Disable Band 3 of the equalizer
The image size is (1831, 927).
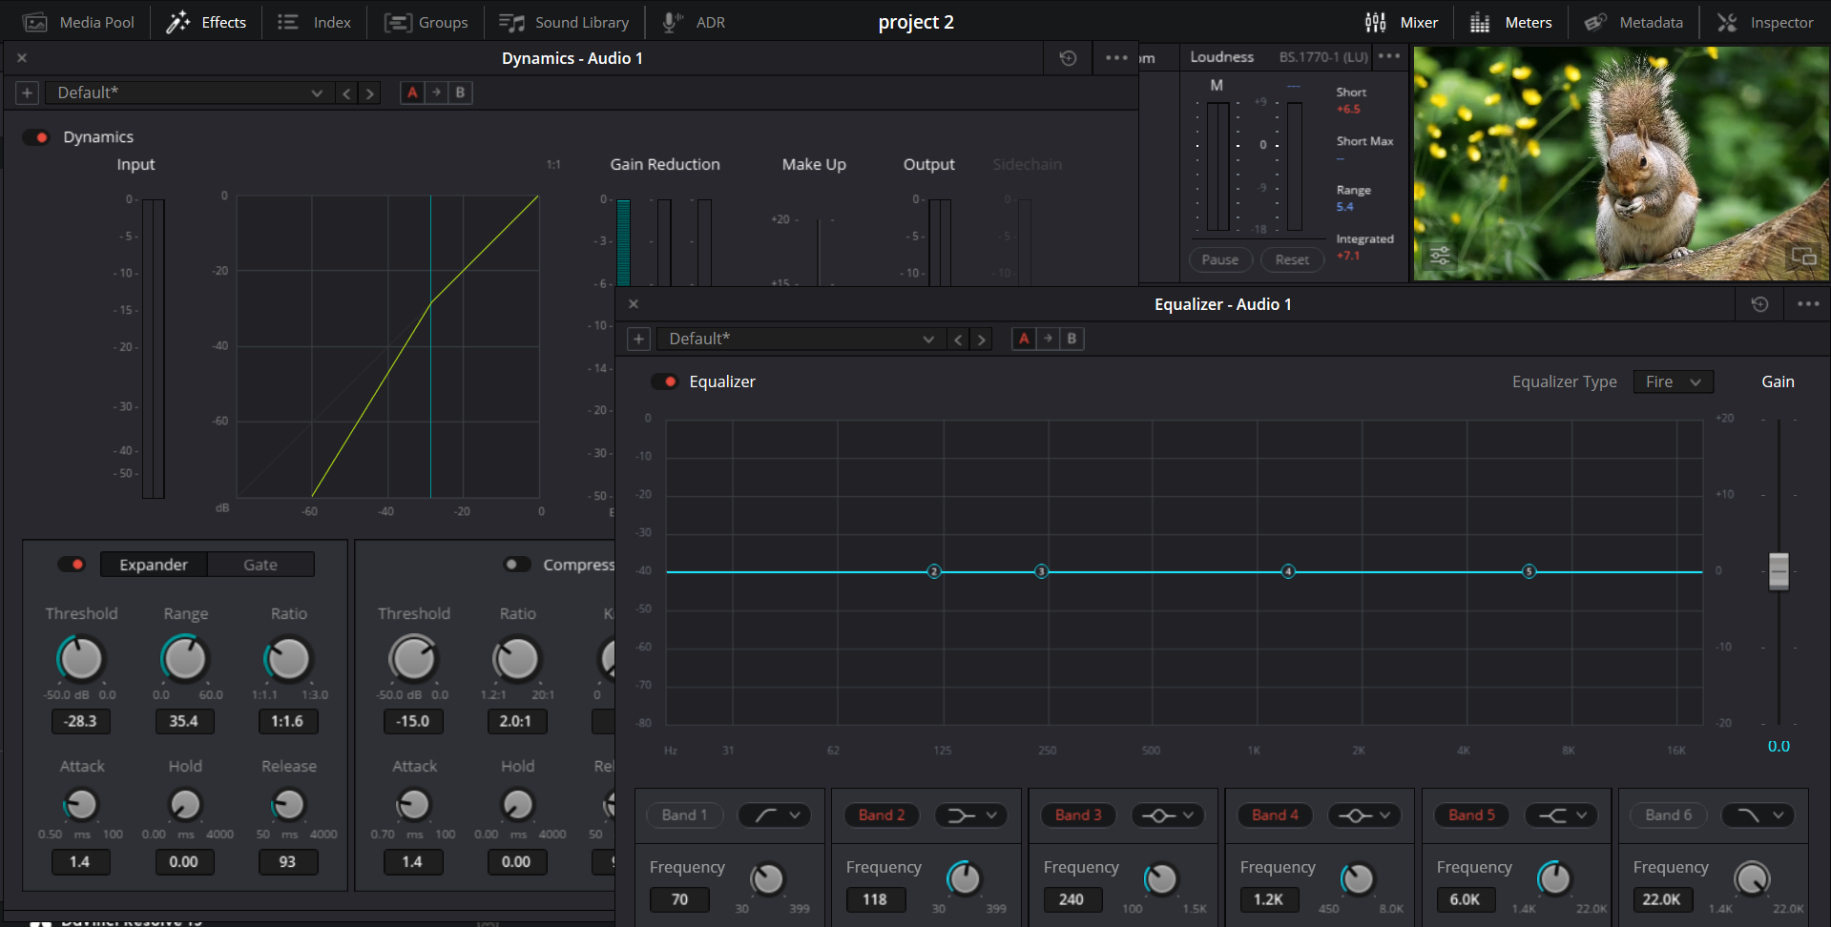(x=1078, y=815)
